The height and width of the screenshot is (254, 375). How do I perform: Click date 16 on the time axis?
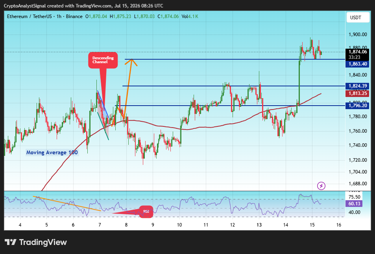339,225
